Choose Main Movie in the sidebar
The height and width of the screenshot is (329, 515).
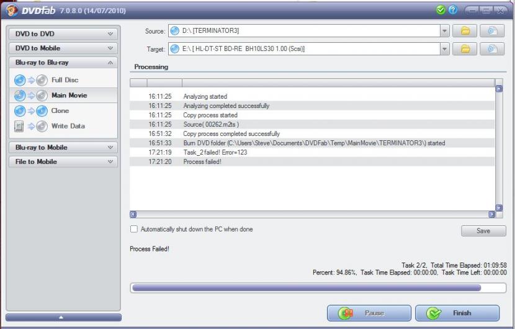tap(69, 96)
